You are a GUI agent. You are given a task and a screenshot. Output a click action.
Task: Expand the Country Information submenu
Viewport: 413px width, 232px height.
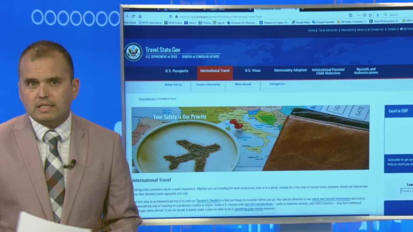pos(208,84)
